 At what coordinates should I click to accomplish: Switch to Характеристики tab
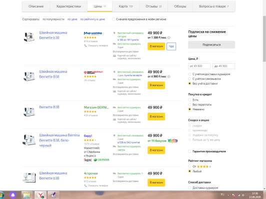coord(68,7)
